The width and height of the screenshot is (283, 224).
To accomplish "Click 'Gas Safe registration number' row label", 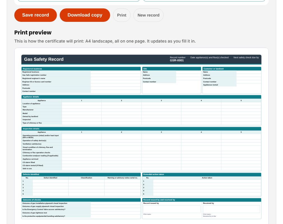I will (34, 75).
